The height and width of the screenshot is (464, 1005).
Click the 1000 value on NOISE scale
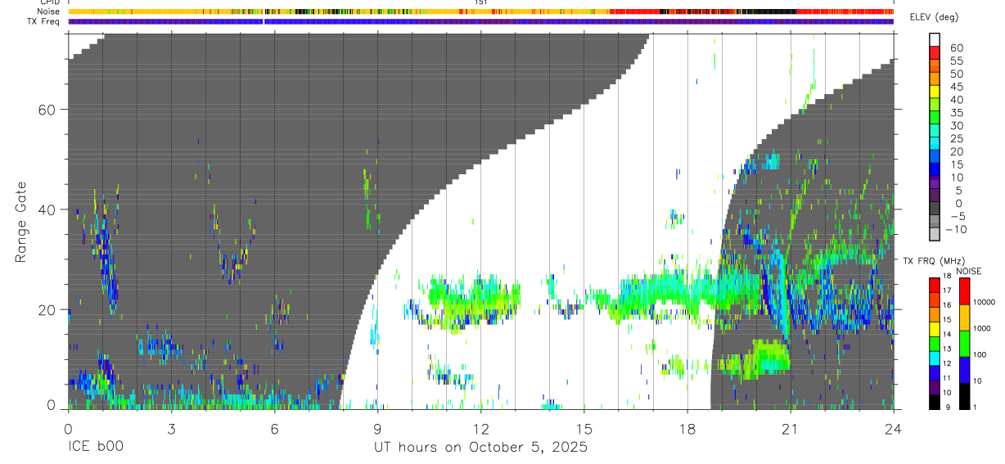pyautogui.click(x=981, y=328)
